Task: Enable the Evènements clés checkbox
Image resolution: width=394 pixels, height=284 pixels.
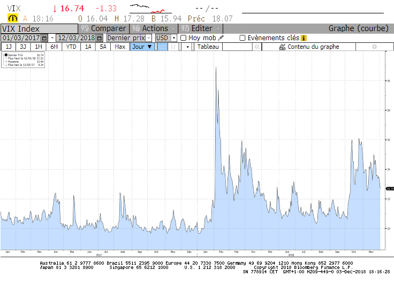Action: 242,38
